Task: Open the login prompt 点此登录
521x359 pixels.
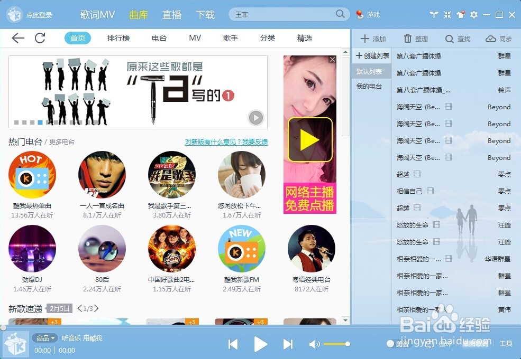Action: (x=39, y=15)
